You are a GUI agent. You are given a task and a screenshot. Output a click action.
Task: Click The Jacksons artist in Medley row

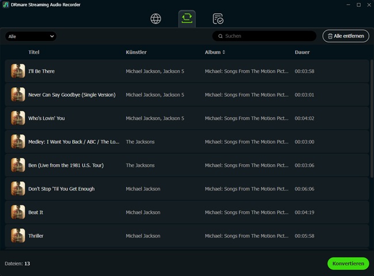(x=140, y=142)
